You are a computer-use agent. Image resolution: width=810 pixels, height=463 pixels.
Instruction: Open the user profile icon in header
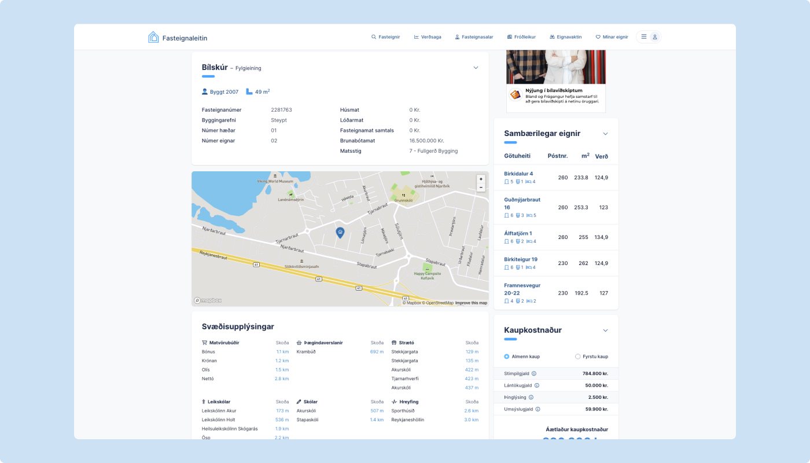point(655,37)
